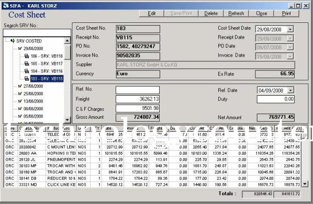Select row REDUCER 10 M 30141 DB
Image resolution: width=313 pixels, height=204 pixels.
point(152,178)
